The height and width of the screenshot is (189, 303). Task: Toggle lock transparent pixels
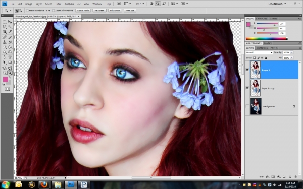[x=255, y=58]
